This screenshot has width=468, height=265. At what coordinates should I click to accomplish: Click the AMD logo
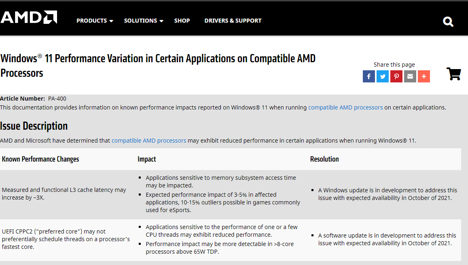coord(29,17)
